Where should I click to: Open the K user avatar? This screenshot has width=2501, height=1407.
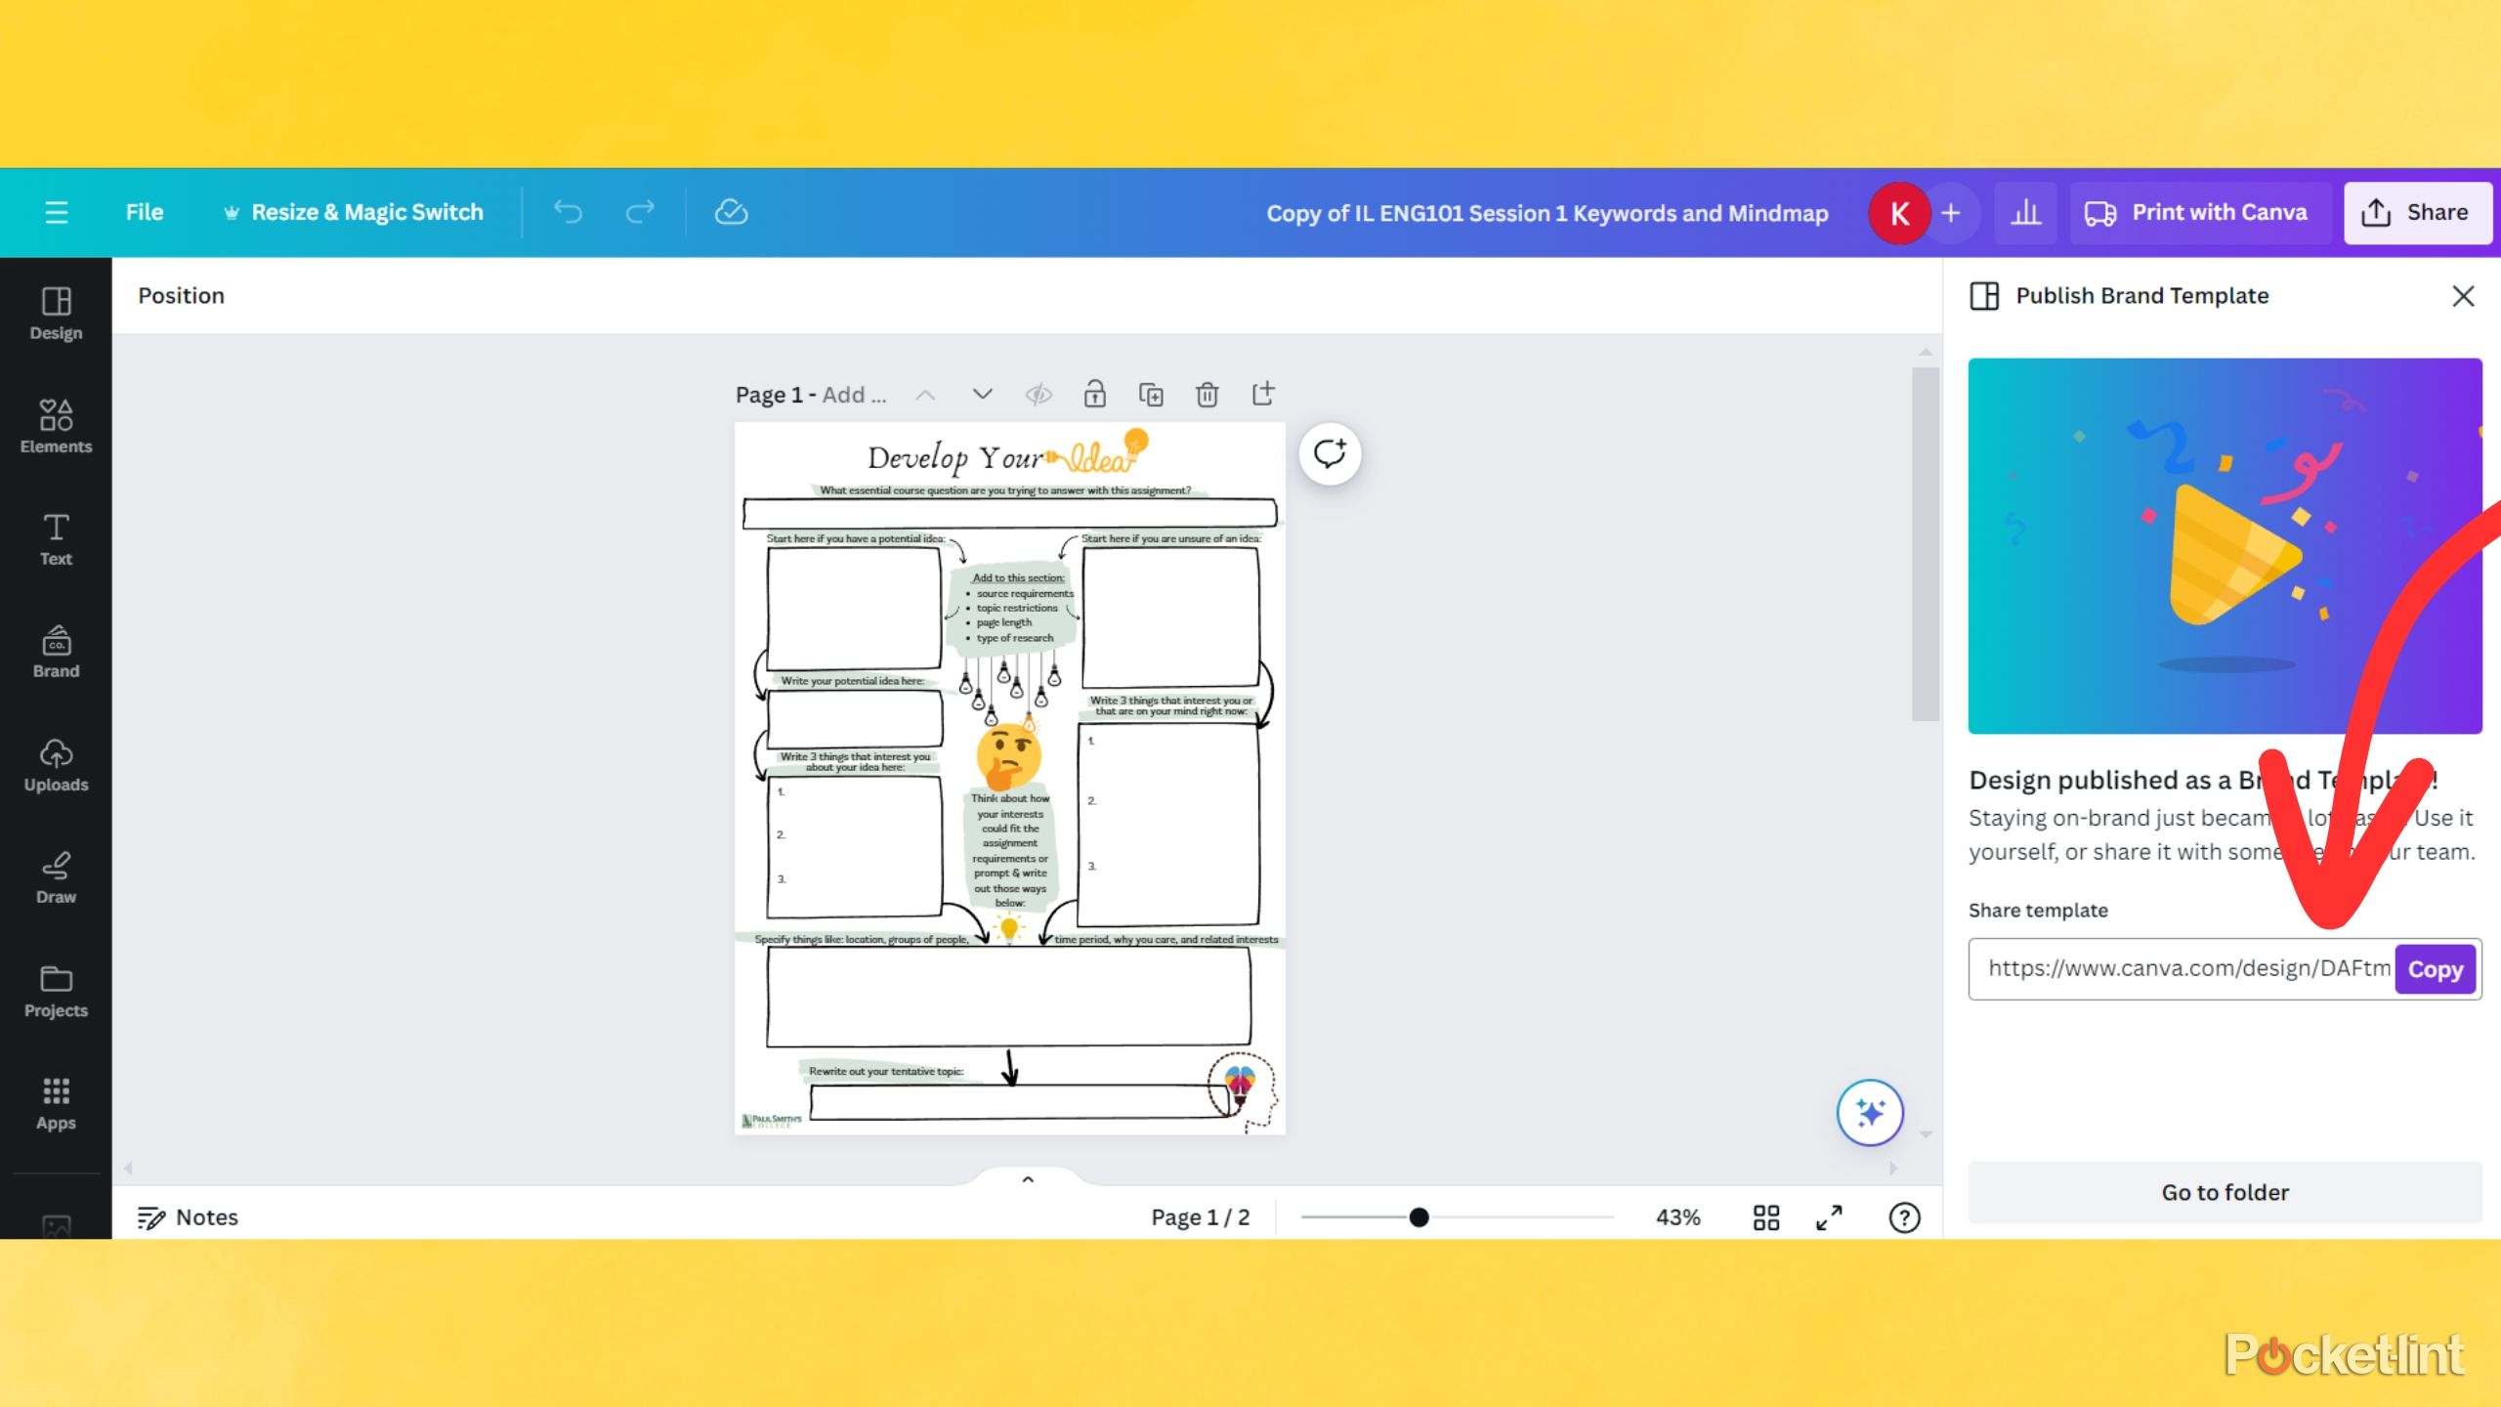click(1899, 213)
